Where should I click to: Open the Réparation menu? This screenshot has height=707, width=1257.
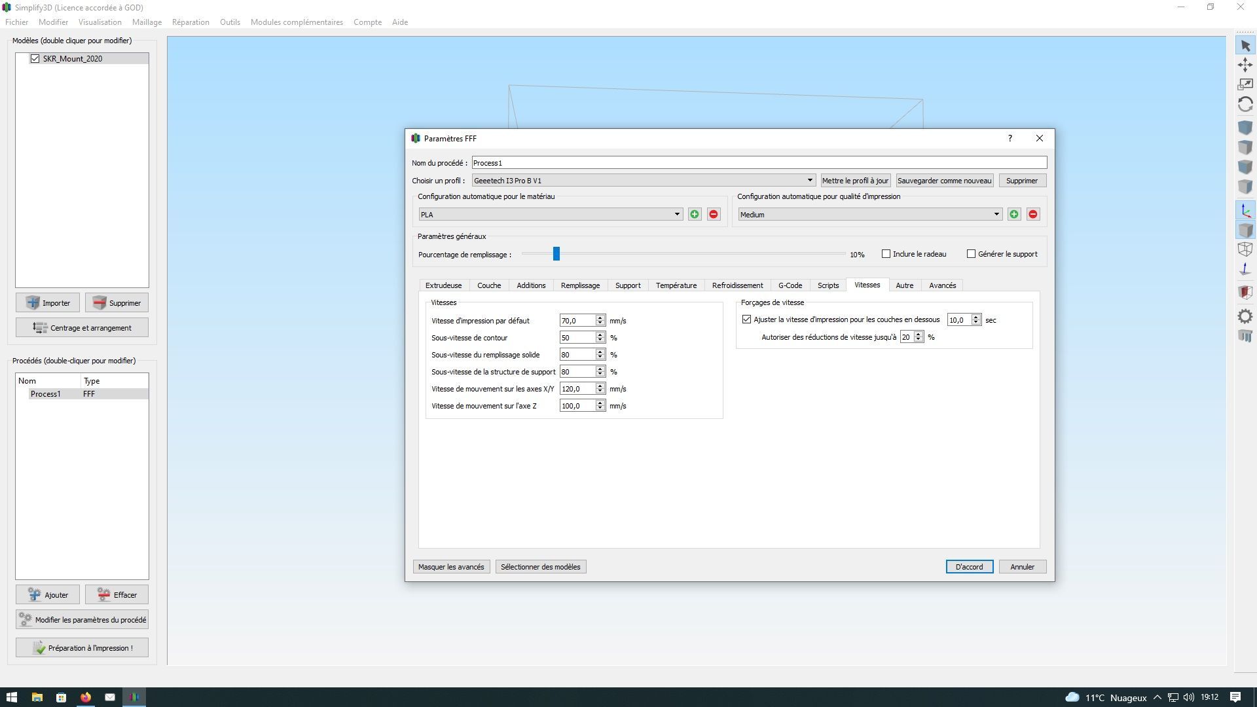(x=191, y=22)
